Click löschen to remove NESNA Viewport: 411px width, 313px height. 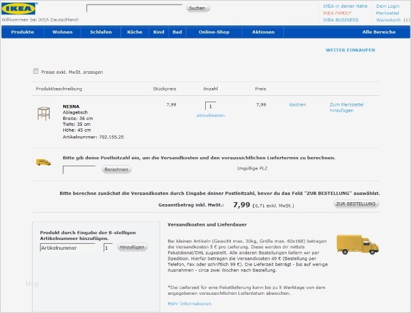(x=297, y=105)
